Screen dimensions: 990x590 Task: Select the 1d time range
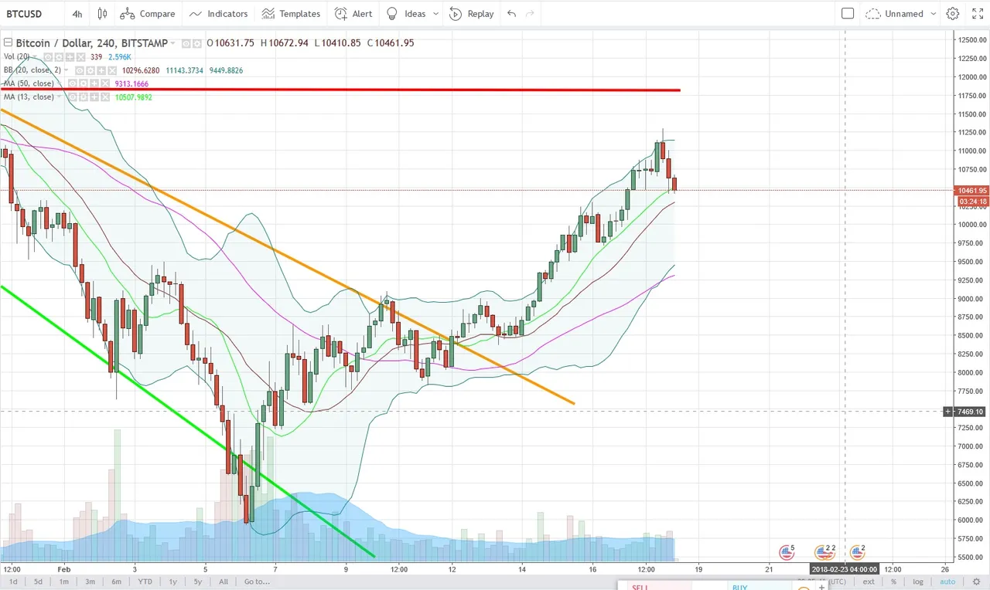(x=14, y=582)
